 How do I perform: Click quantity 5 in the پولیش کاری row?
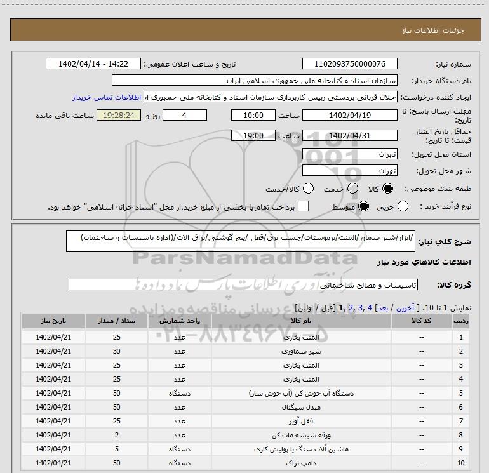coord(117,449)
